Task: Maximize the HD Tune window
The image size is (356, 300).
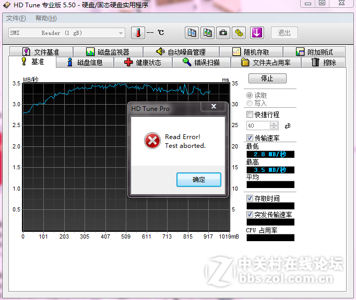Action: (x=322, y=3)
